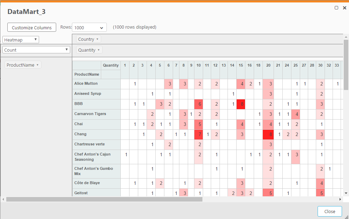
Task: Maximize the DataMart_3 dialog
Action: (x=336, y=8)
